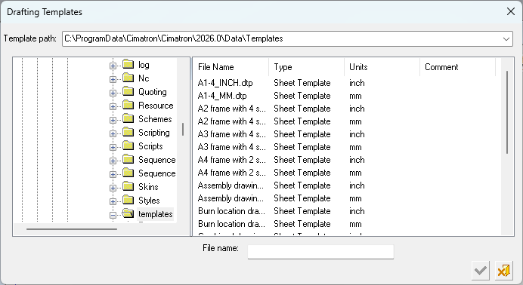Screen dimensions: 523x285
Task: Select the A1-4_INCH.dtp file
Action: point(225,83)
